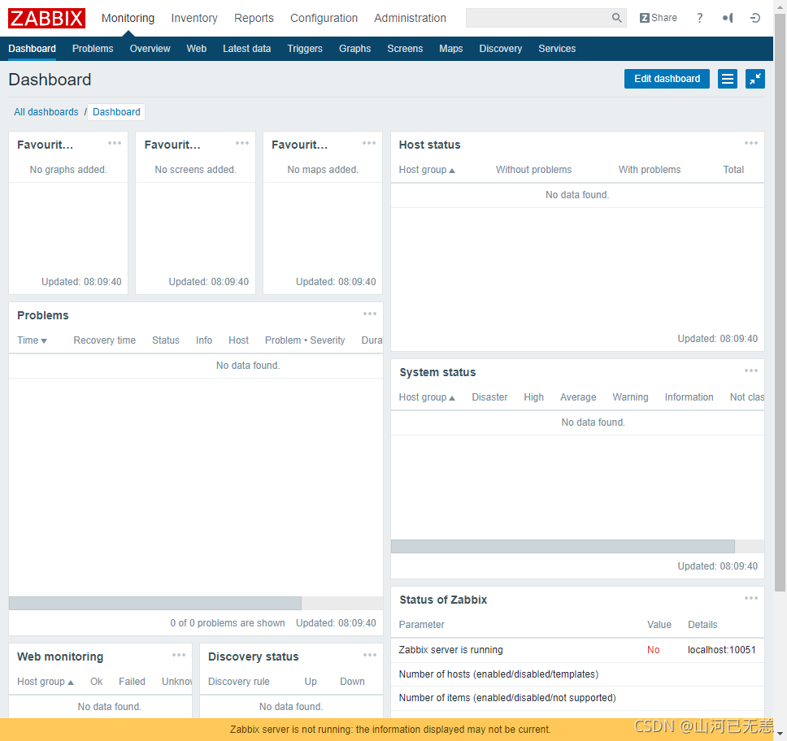Click the 'Zabbix server is not running' warning
Viewport: 787px width, 741px height.
[390, 729]
